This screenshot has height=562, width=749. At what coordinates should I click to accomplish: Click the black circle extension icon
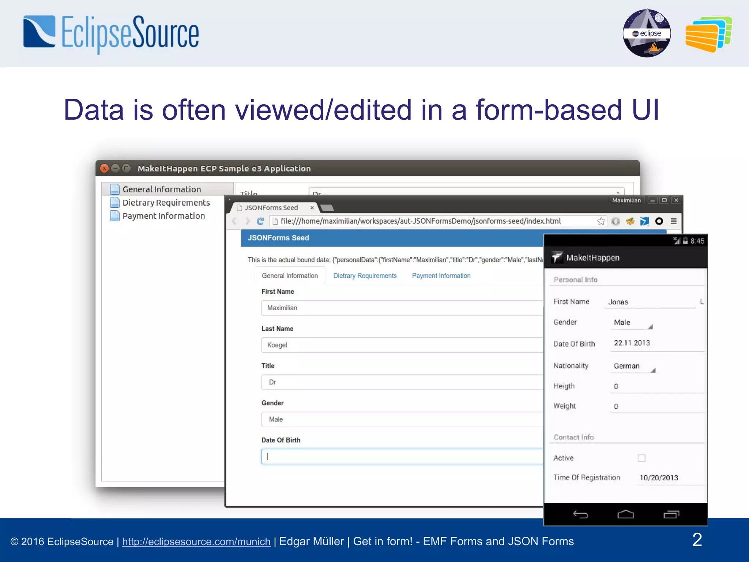point(659,221)
